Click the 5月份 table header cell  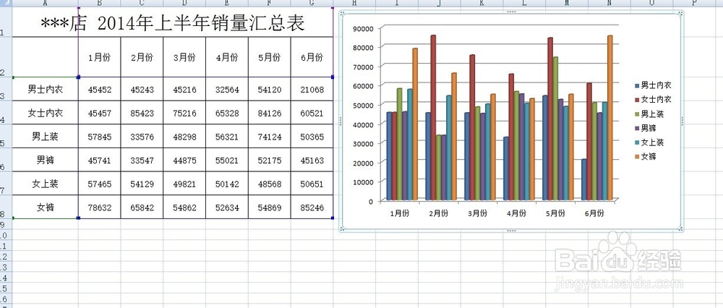269,57
